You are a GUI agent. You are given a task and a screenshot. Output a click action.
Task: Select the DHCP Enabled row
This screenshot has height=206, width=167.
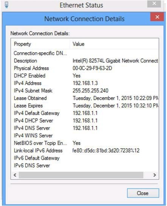coord(85,75)
